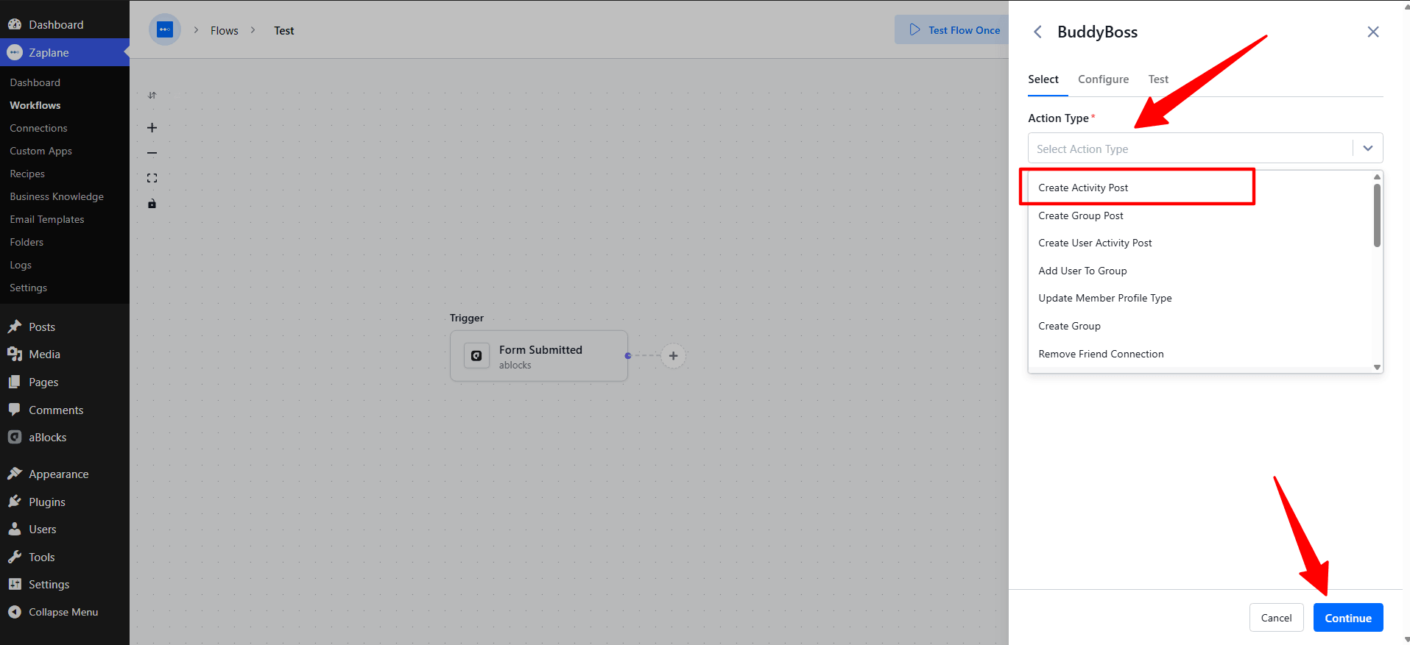Click the WordPress Settings sliders icon

pyautogui.click(x=15, y=584)
